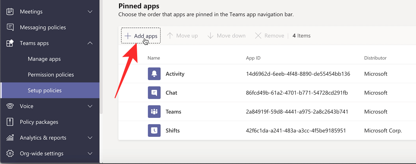Open Messaging policies in sidebar
Viewport: 416px width, 164px height.
43,28
